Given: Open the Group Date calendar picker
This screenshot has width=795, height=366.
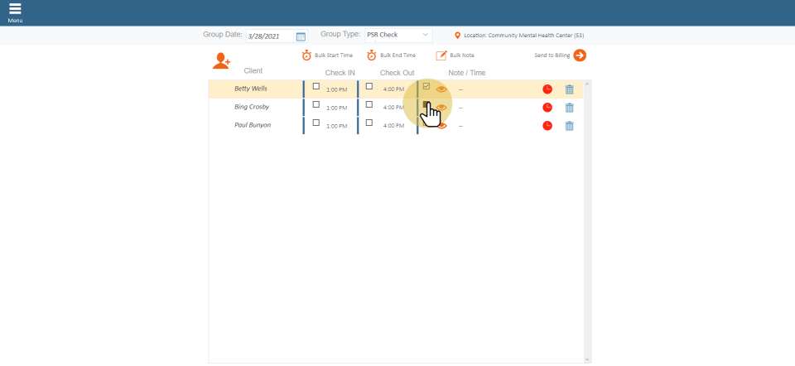Looking at the screenshot, I should (301, 36).
